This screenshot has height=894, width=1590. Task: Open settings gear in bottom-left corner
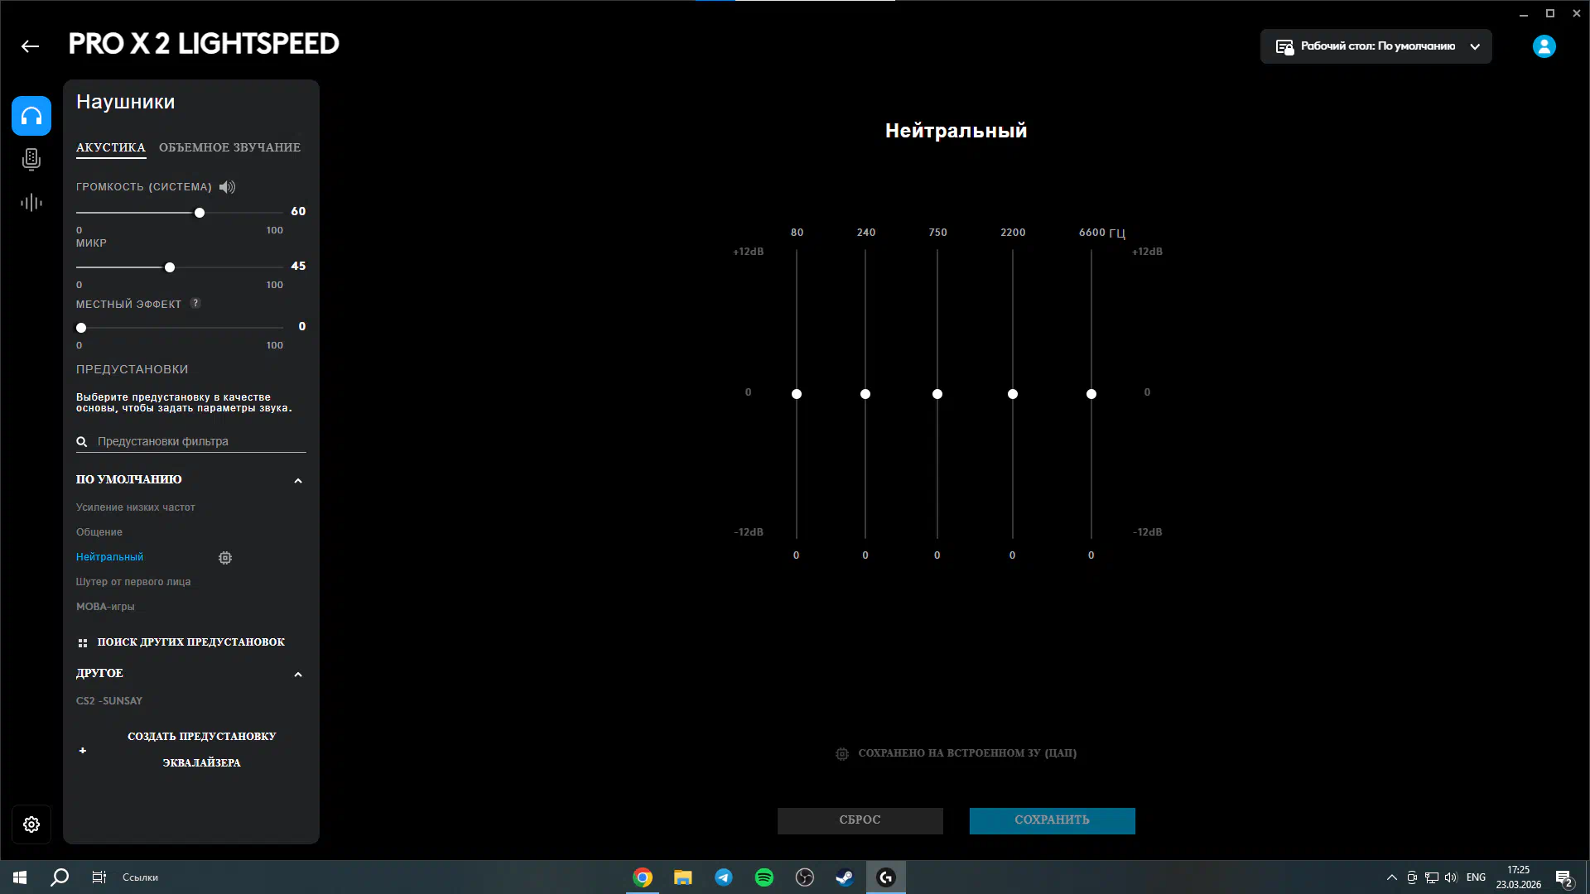click(x=31, y=824)
